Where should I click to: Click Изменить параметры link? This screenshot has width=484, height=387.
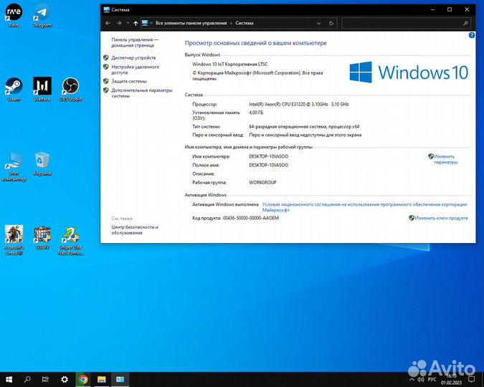(x=445, y=159)
